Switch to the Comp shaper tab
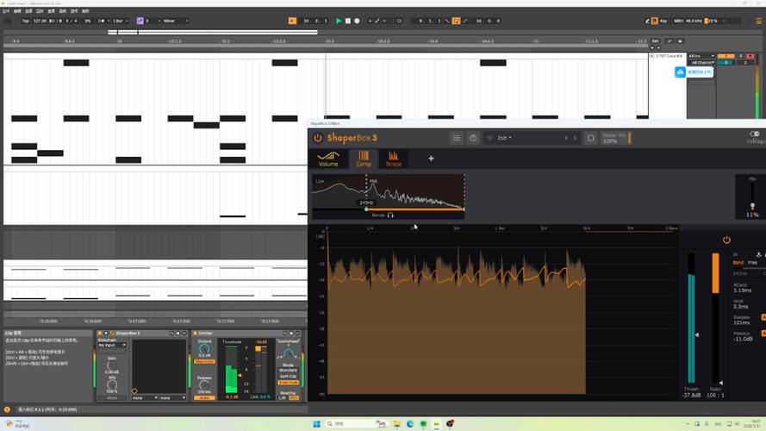The image size is (766, 431). [x=364, y=159]
